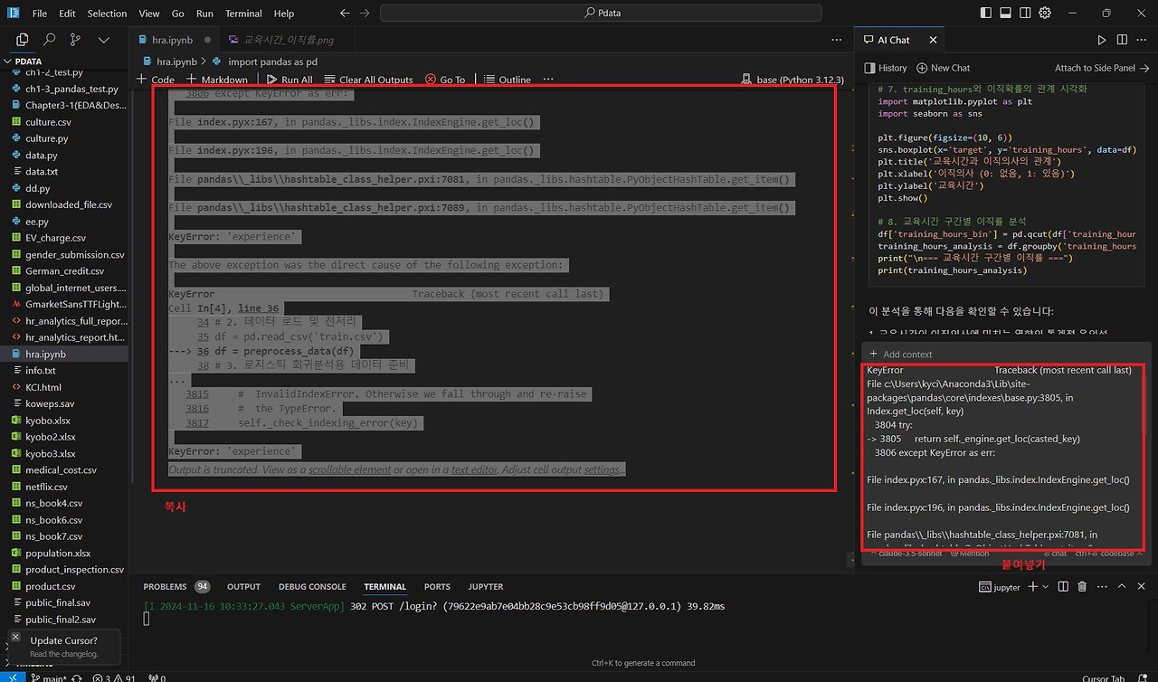The image size is (1158, 682).
Task: Open hr_analytics_report HTML file in explorer
Action: [x=64, y=337]
